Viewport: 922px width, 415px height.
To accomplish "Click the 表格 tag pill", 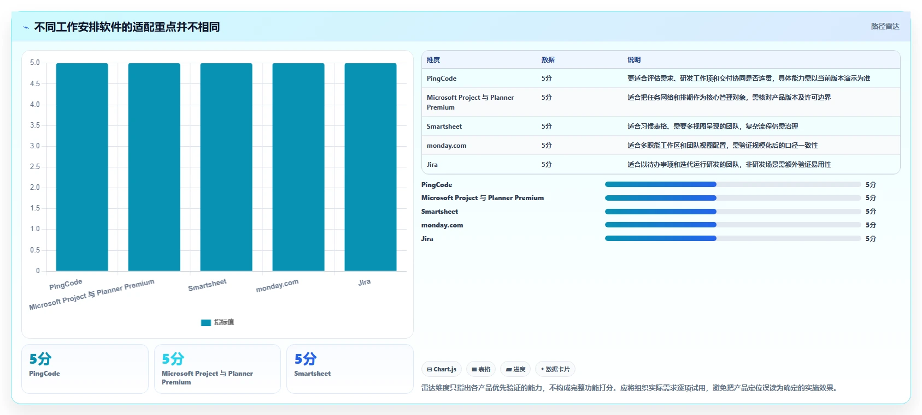I will click(481, 369).
